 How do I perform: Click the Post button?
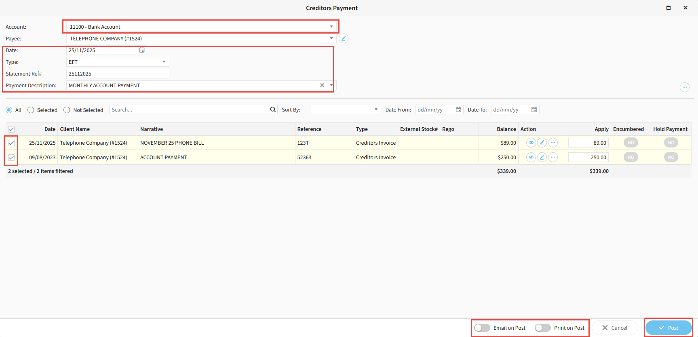tap(668, 328)
